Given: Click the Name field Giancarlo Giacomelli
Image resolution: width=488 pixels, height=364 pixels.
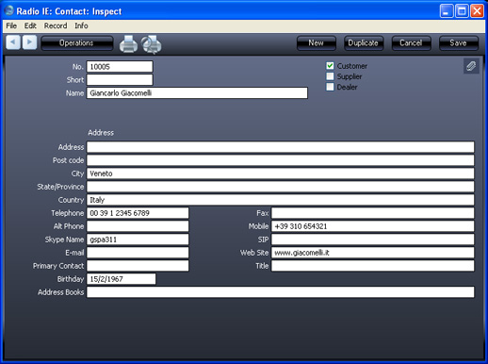Looking at the screenshot, I should coord(197,93).
